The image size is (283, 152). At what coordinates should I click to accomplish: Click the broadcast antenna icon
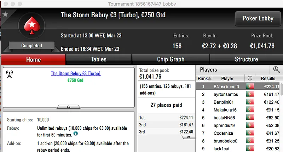click(10, 74)
